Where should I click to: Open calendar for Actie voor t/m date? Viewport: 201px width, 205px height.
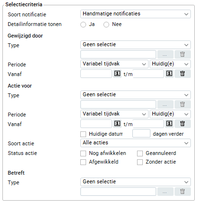click(169, 124)
